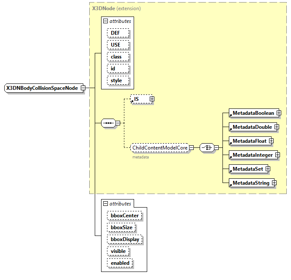291x280 pixels.
Task: Expand the MetadataFloat element
Action: pyautogui.click(x=271, y=141)
